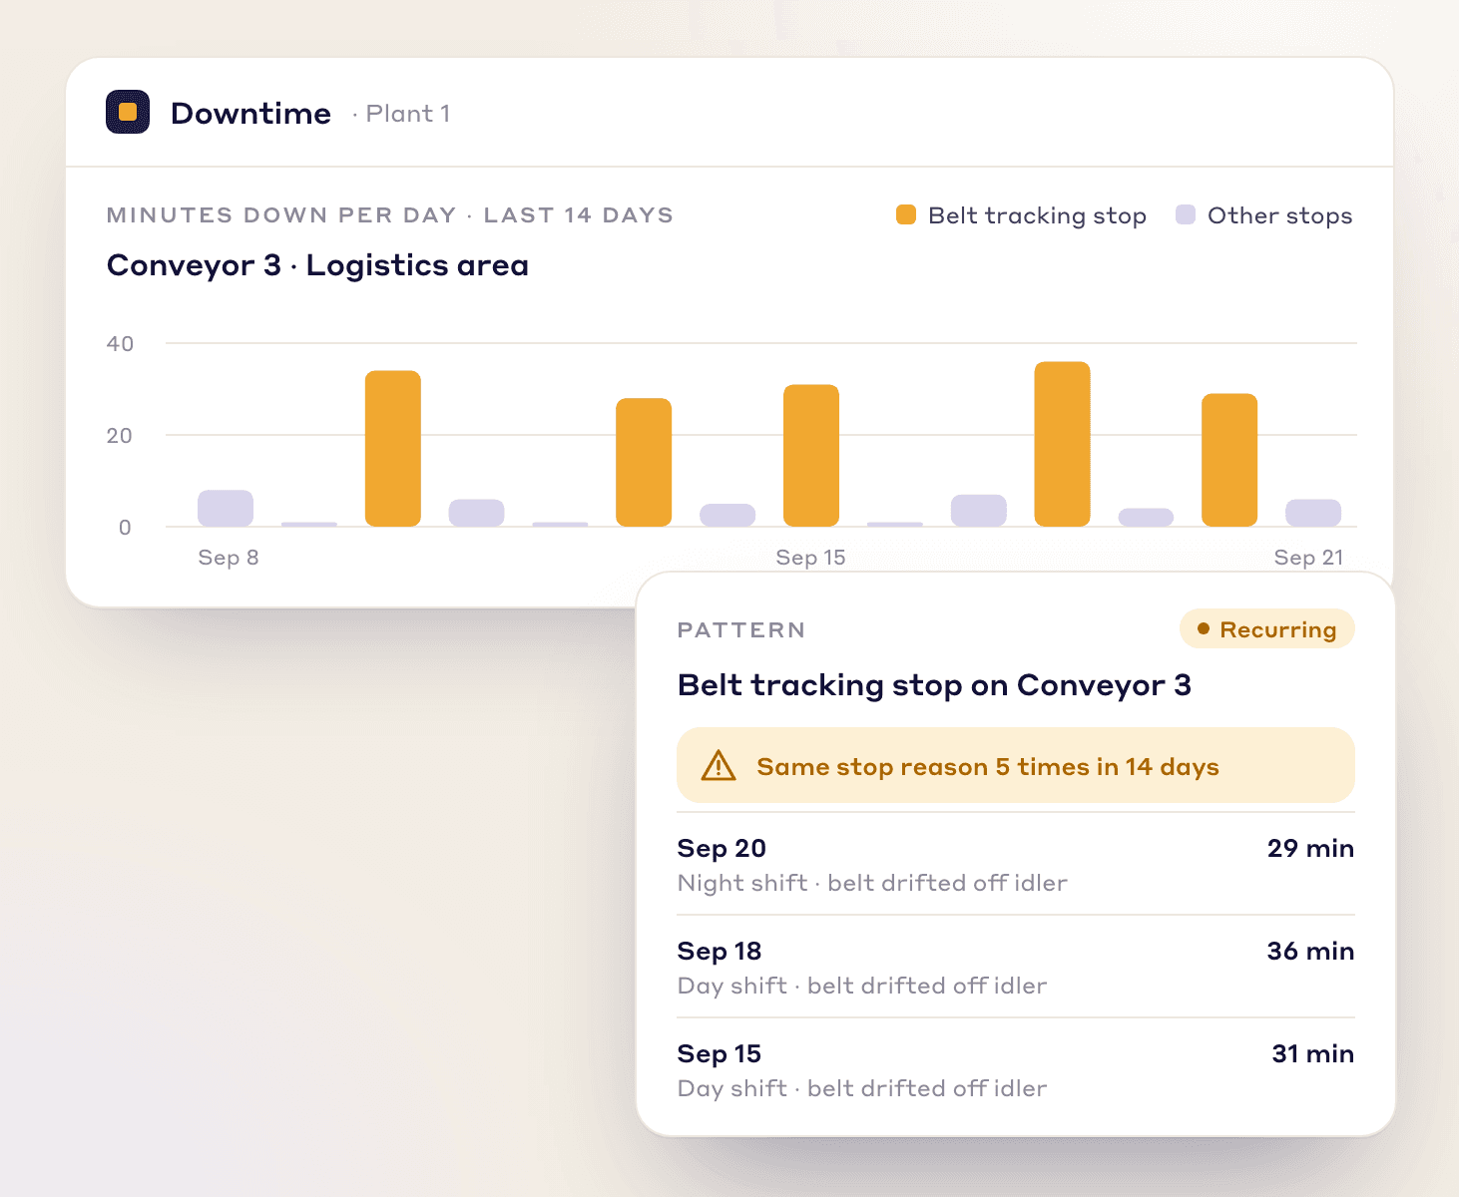Click the tallest orange bar in chart
This screenshot has width=1459, height=1197.
(x=1062, y=444)
